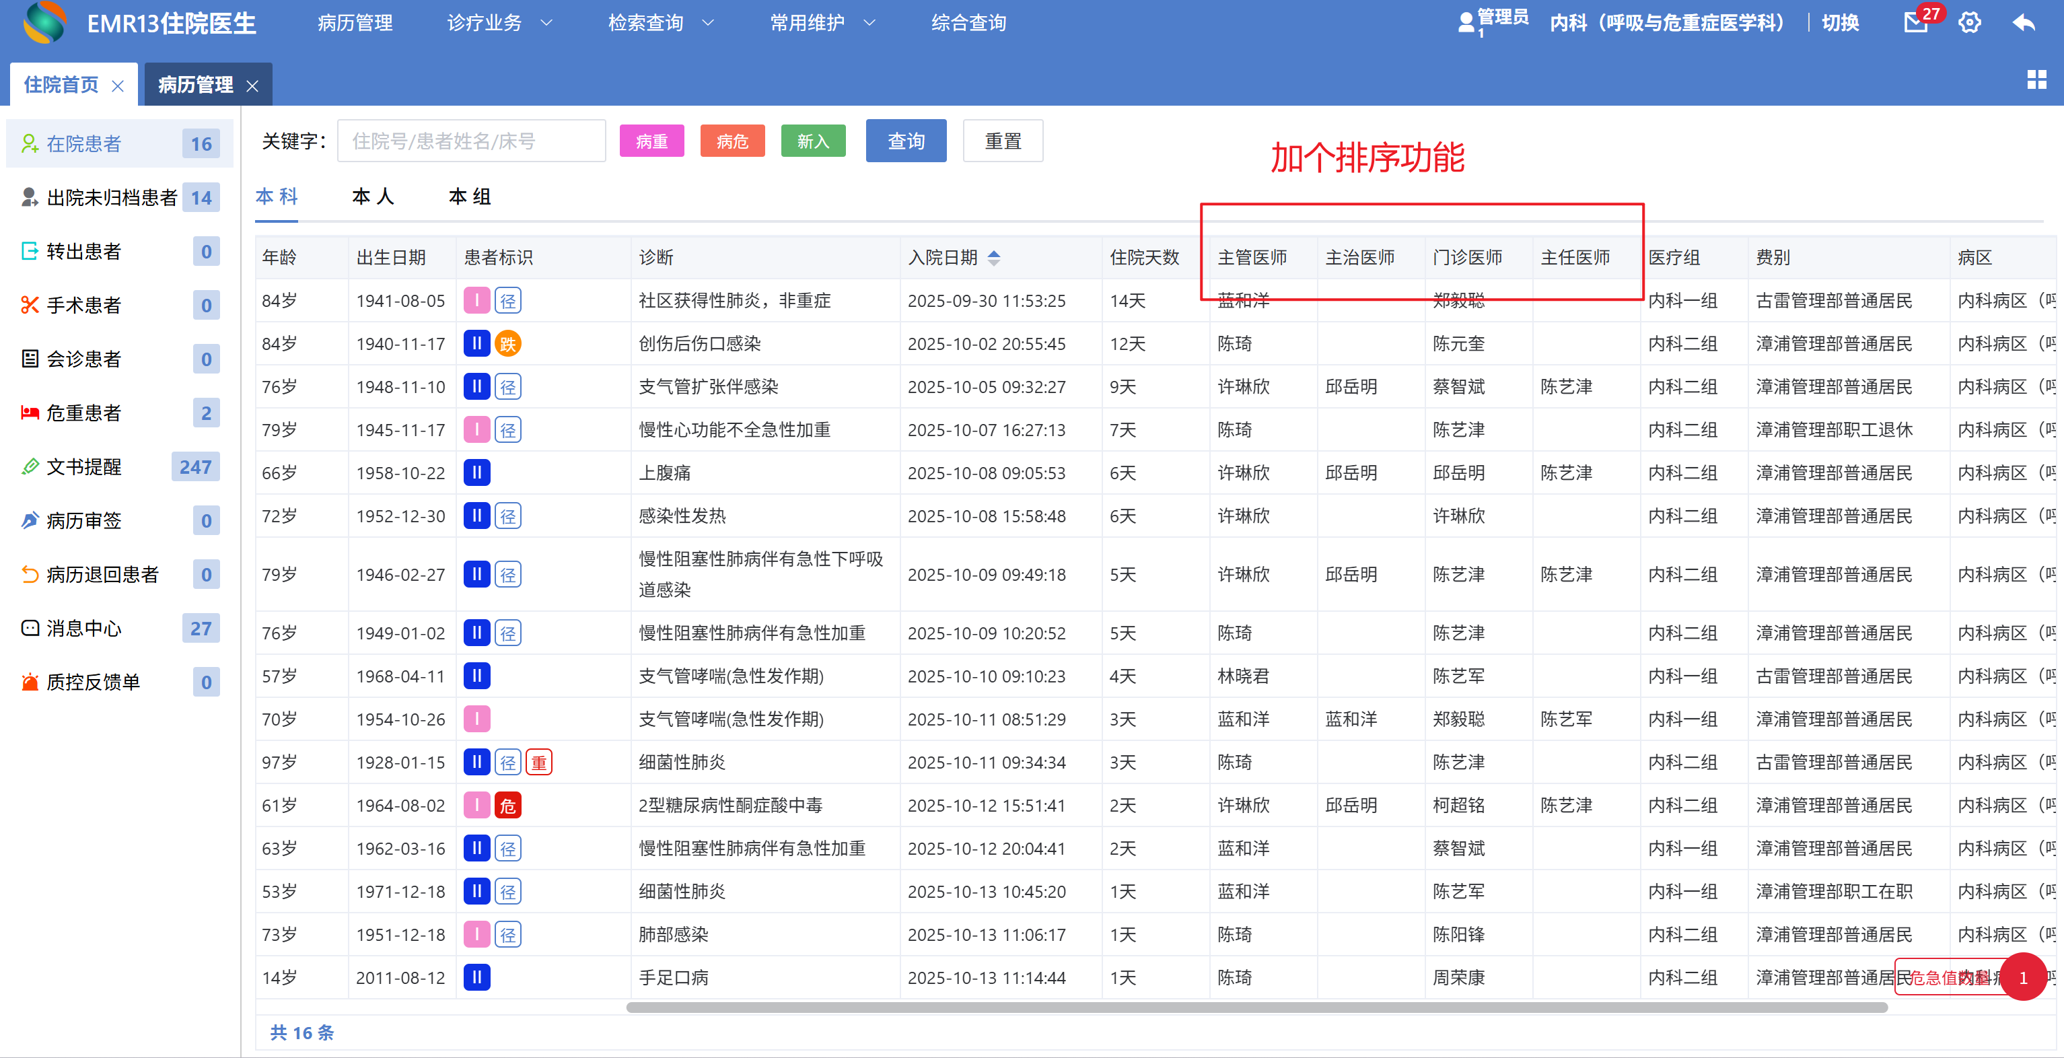This screenshot has height=1058, width=2064.
Task: Open the grid layout icon at top right
Action: tap(2037, 79)
